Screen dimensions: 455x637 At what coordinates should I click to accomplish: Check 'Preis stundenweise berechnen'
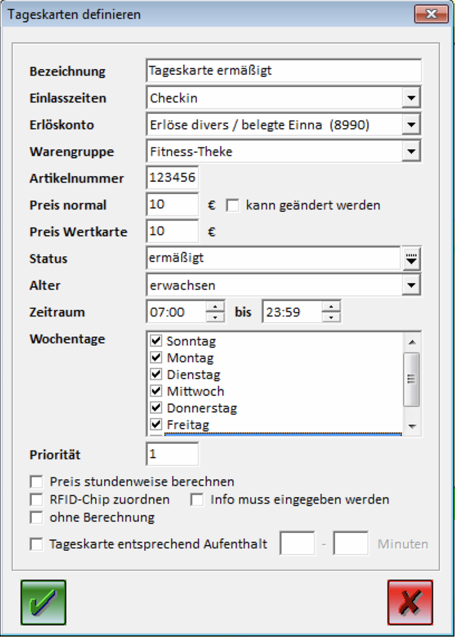coord(37,482)
